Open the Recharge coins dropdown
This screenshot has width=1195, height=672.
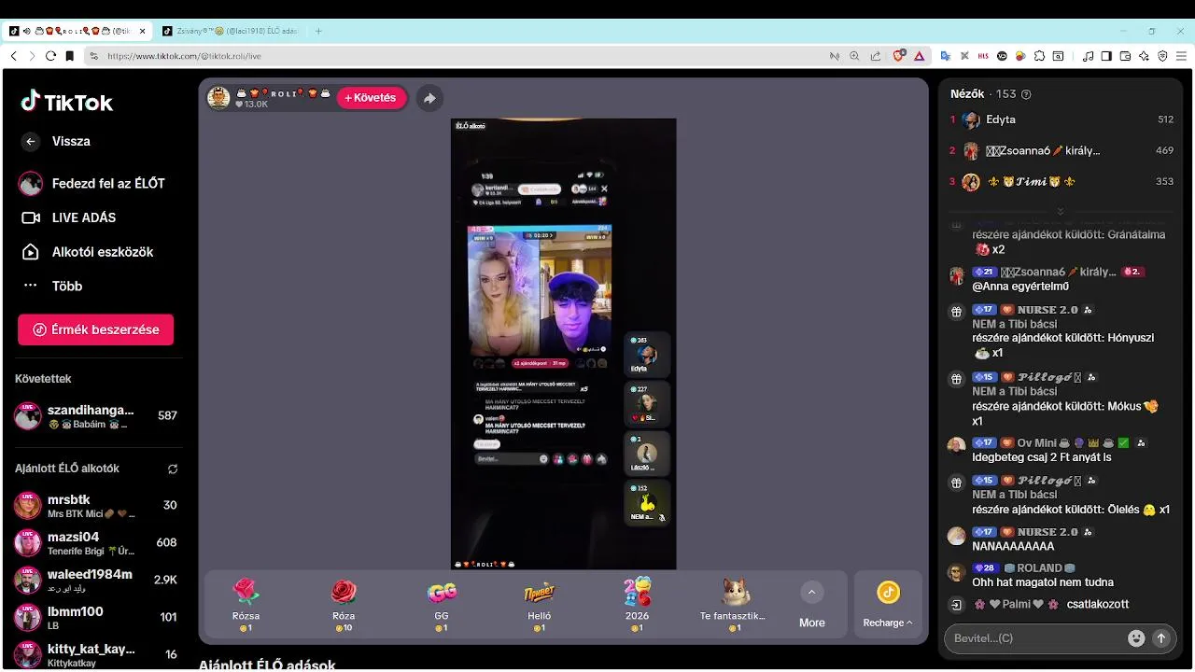888,604
